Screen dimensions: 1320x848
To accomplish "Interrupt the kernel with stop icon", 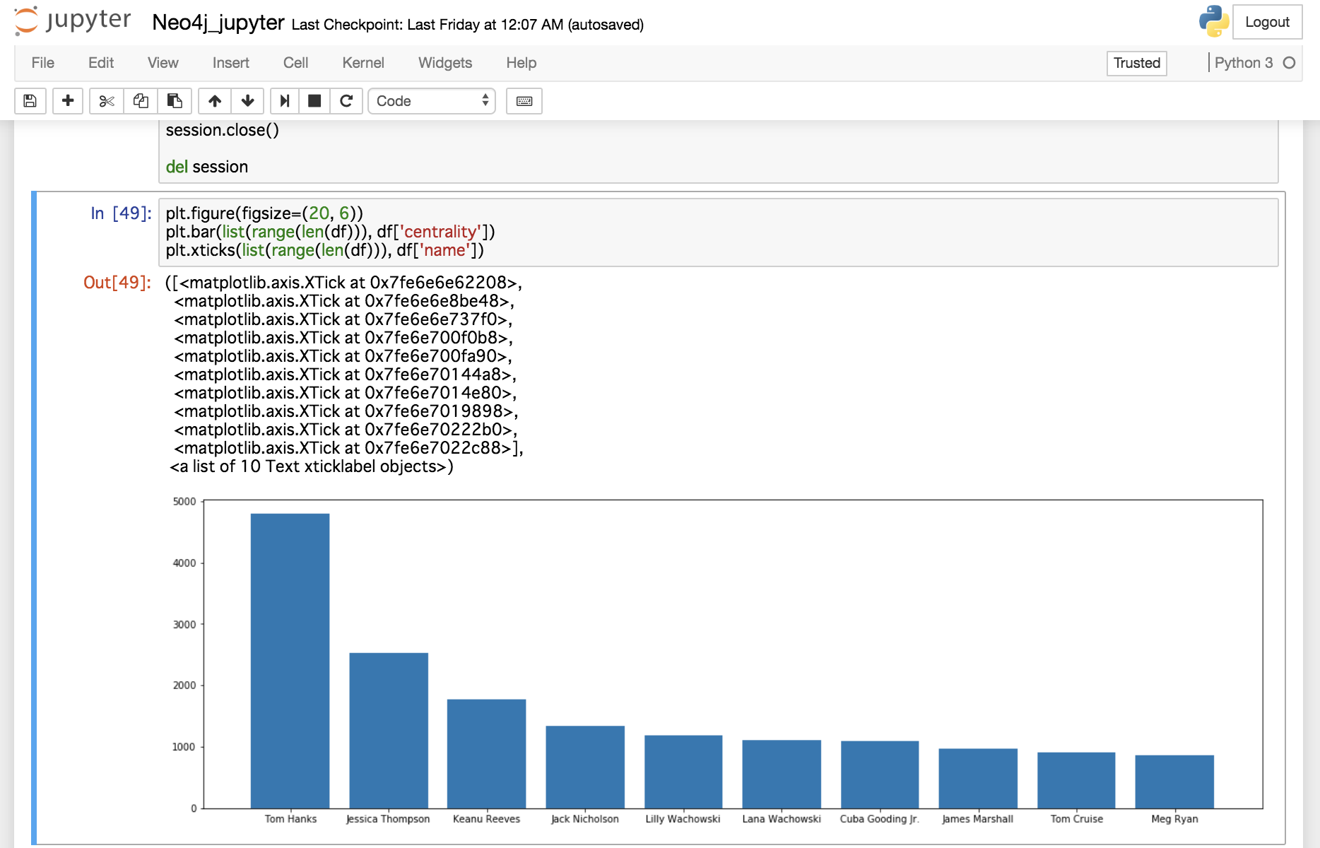I will (x=314, y=101).
